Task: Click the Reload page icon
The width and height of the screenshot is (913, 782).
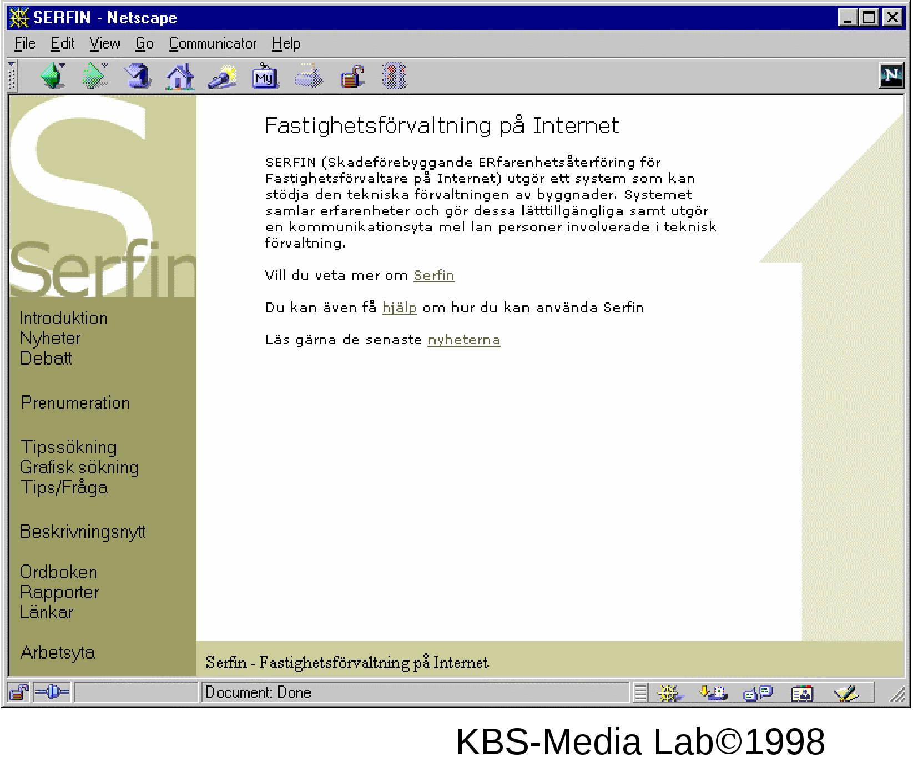Action: [138, 75]
